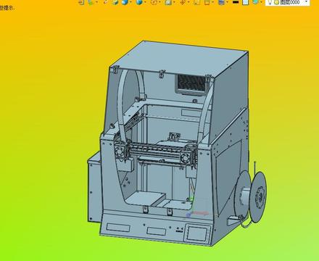Viewport: 319px width, 261px height.
Task: Expand the arrow beside the blue monitor icon
Action: click(227, 2)
